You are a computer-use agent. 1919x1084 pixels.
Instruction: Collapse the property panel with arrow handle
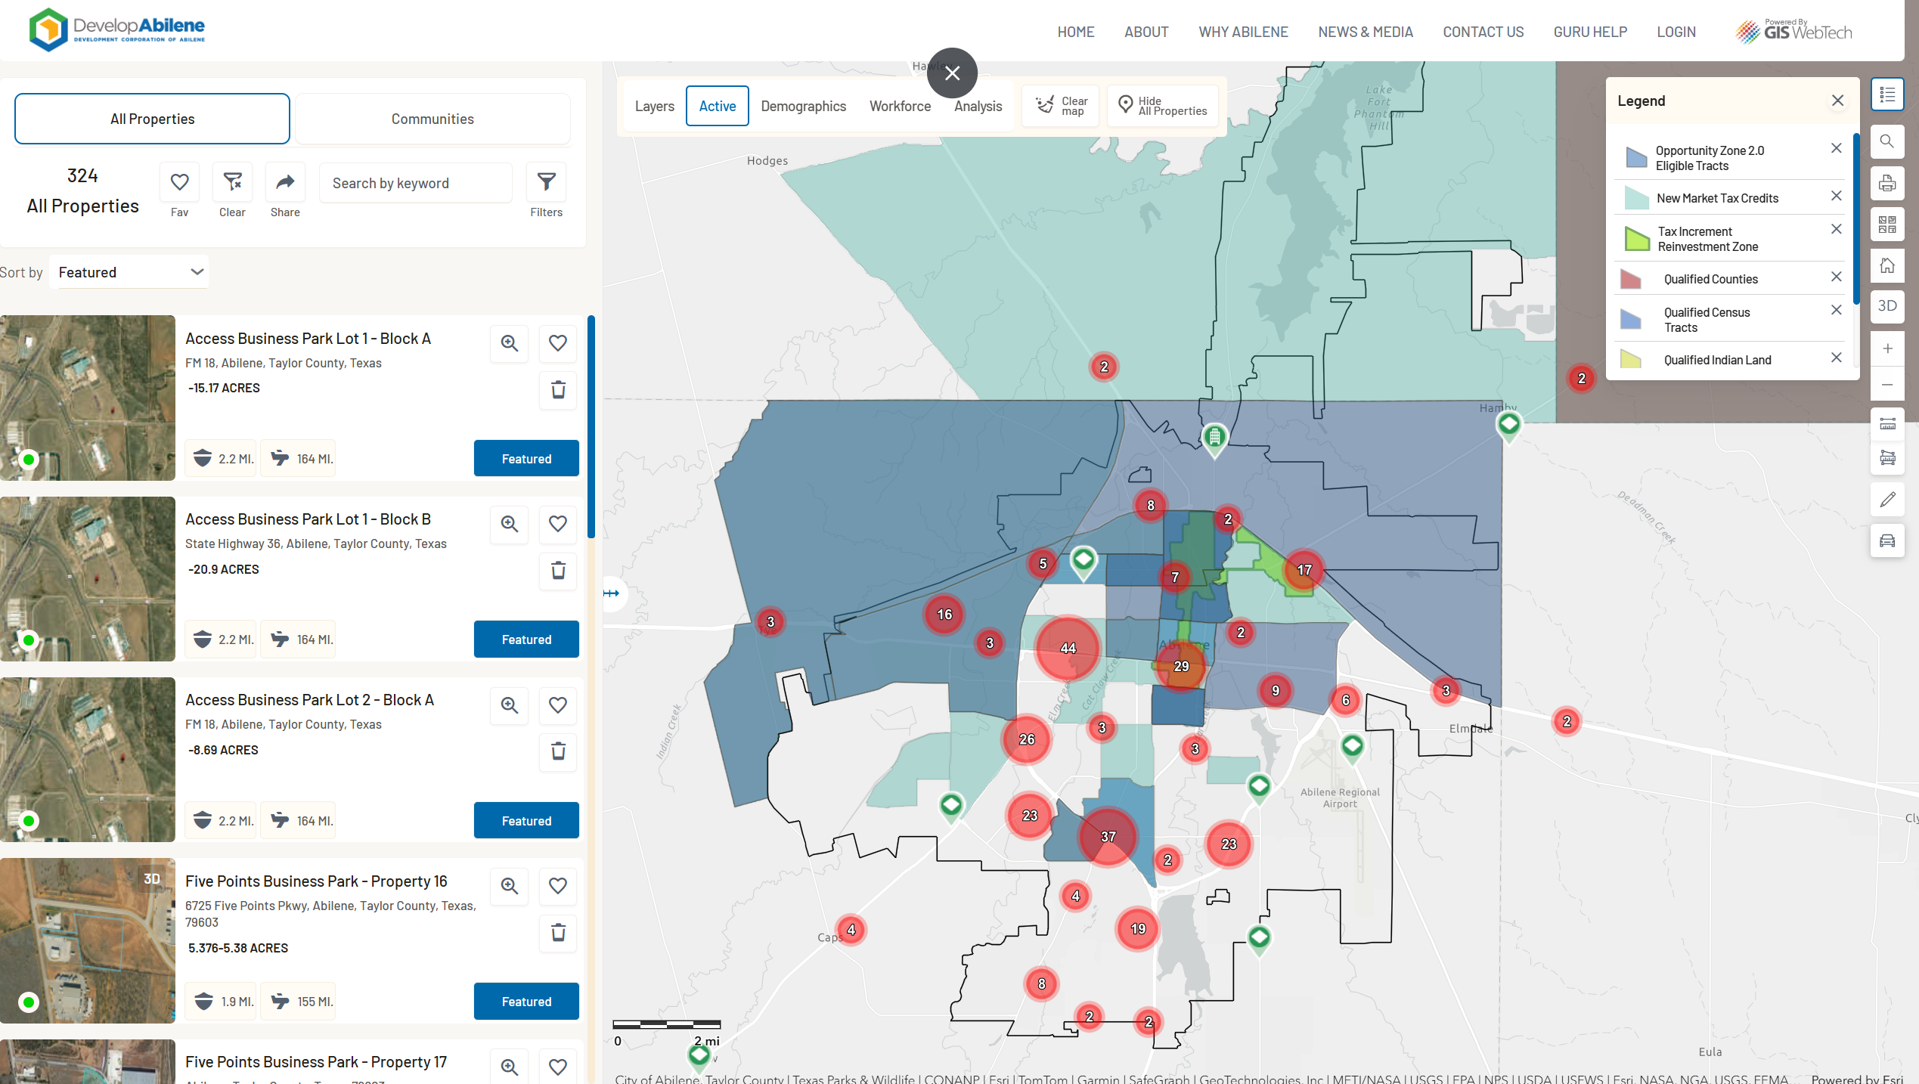pyautogui.click(x=612, y=593)
